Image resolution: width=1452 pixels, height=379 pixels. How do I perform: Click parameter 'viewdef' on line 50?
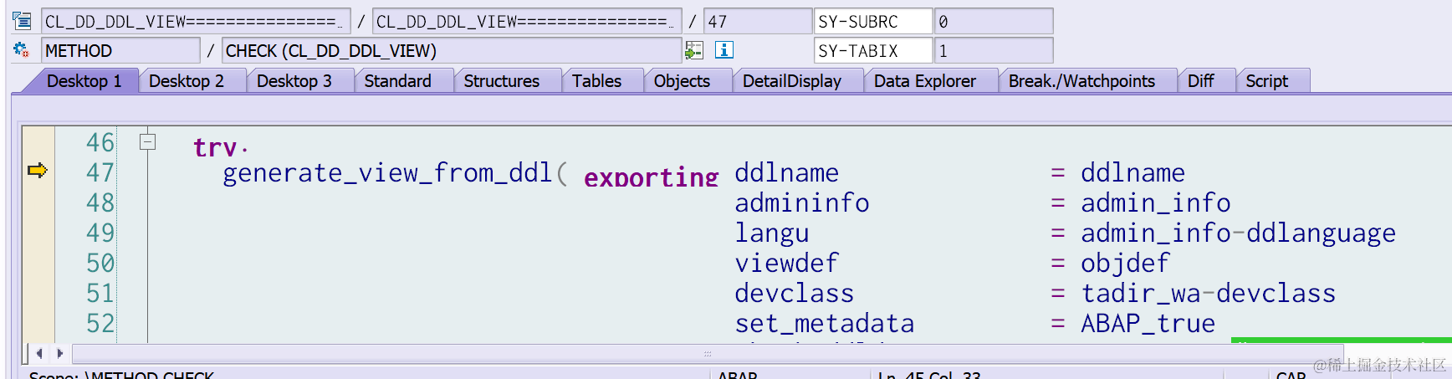pos(786,263)
